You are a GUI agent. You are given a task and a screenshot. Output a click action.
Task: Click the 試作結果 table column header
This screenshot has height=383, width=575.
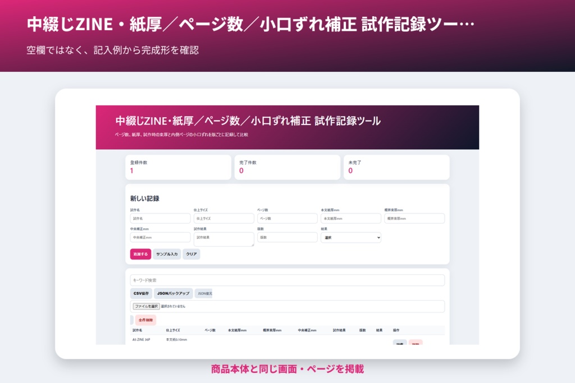point(339,330)
